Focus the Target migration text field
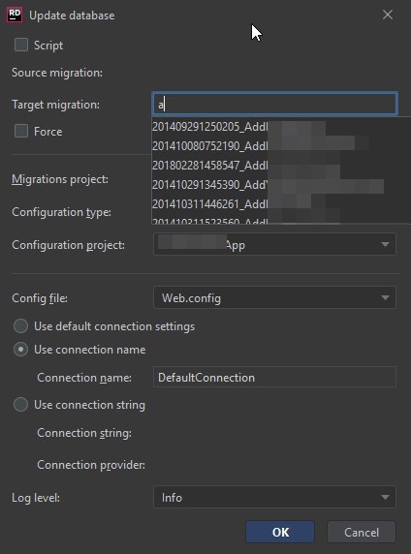This screenshot has width=411, height=554. pos(275,104)
